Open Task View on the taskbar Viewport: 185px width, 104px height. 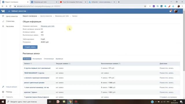(x=50, y=102)
